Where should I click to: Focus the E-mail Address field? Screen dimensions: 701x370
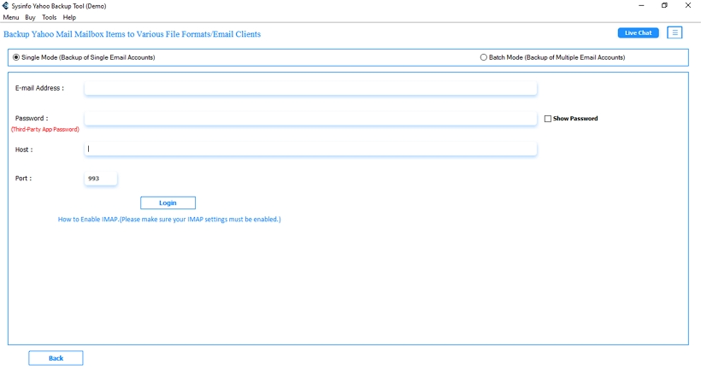[310, 88]
